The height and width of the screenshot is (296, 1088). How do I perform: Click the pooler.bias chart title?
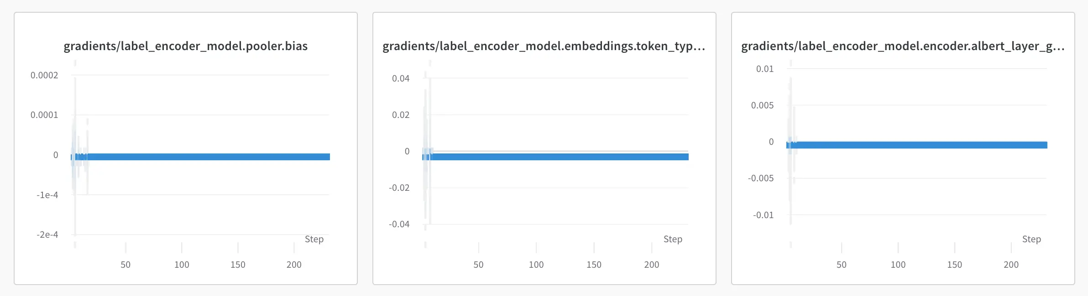coord(185,46)
